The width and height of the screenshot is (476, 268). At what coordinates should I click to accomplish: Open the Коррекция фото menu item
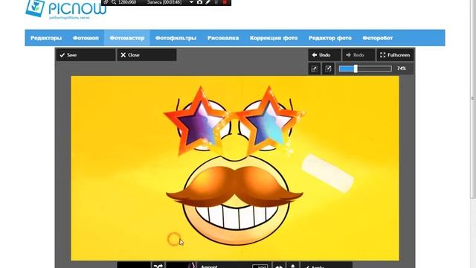point(274,38)
